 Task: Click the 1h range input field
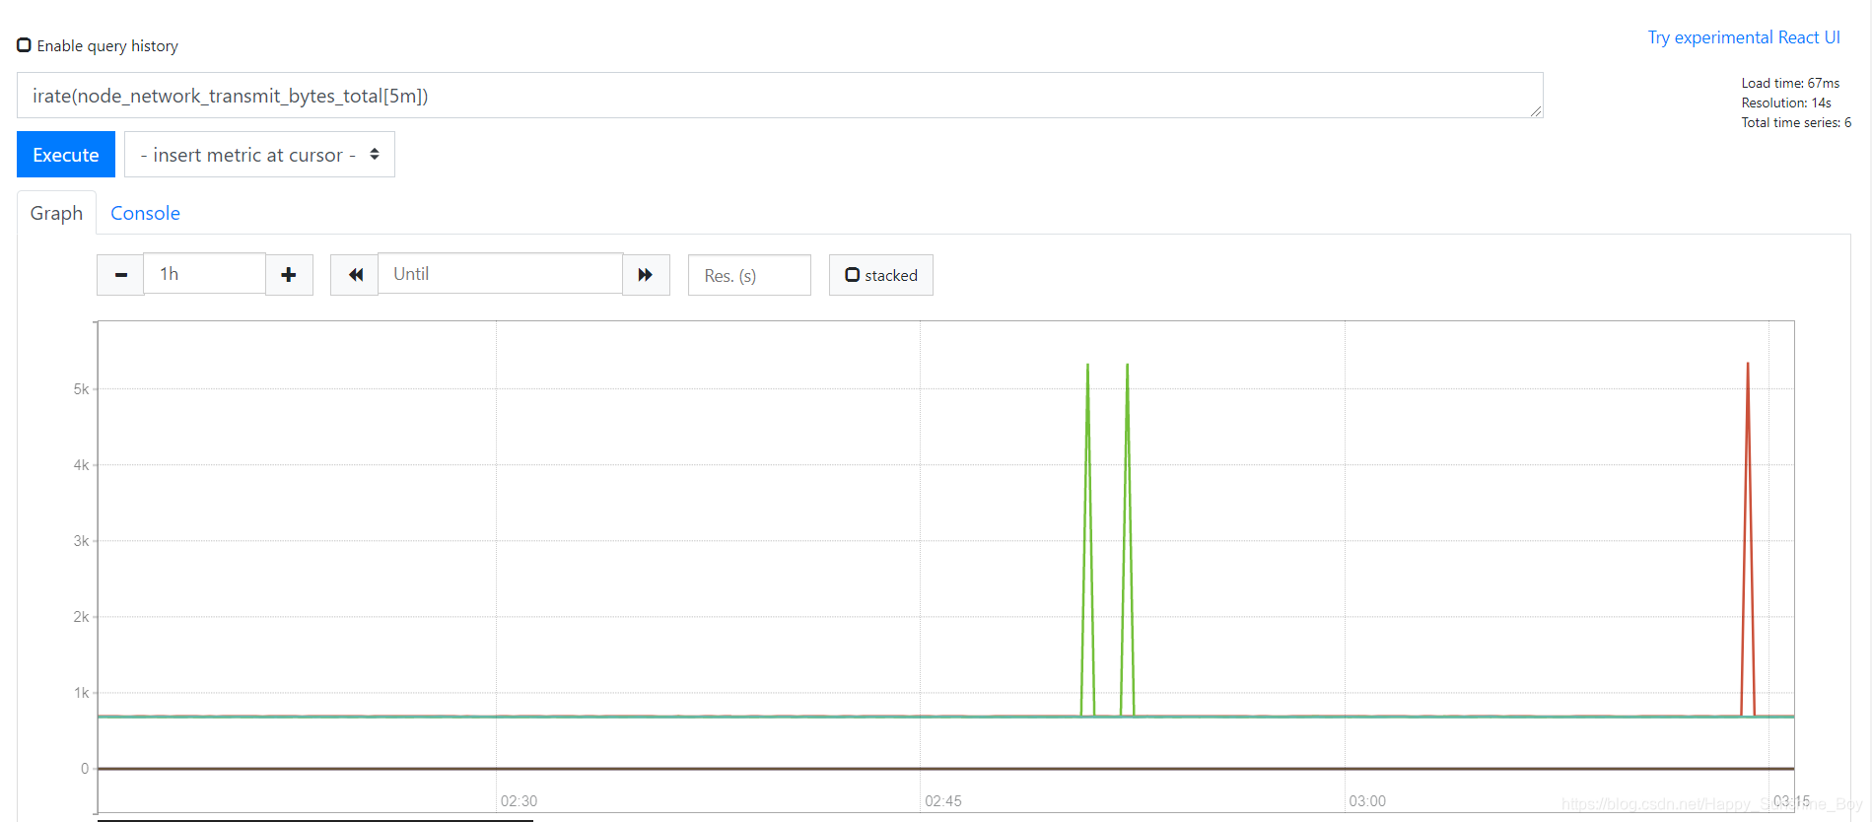tap(205, 274)
